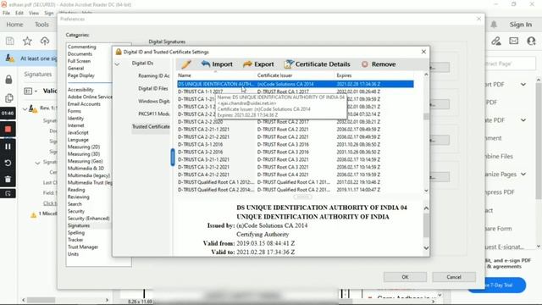Export the selected certificate
Screen dimensions: 542x305
[258, 64]
